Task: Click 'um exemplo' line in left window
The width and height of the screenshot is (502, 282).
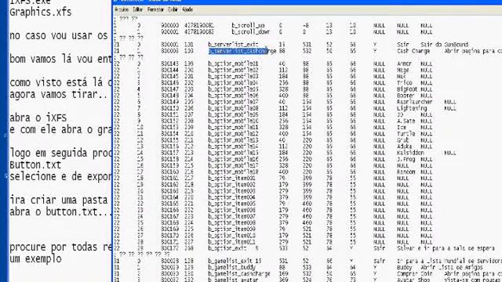Action: tap(35, 258)
